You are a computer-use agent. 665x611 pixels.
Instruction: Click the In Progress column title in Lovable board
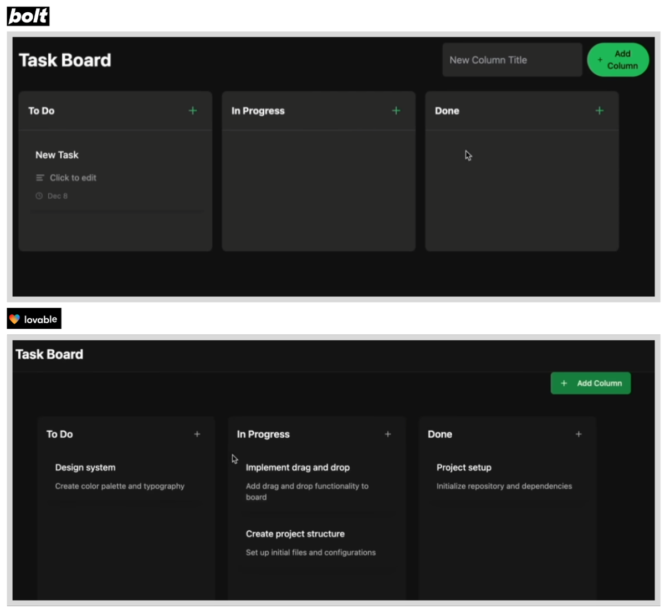(263, 434)
